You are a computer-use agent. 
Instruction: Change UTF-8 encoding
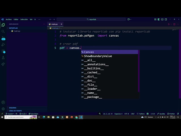126,114
